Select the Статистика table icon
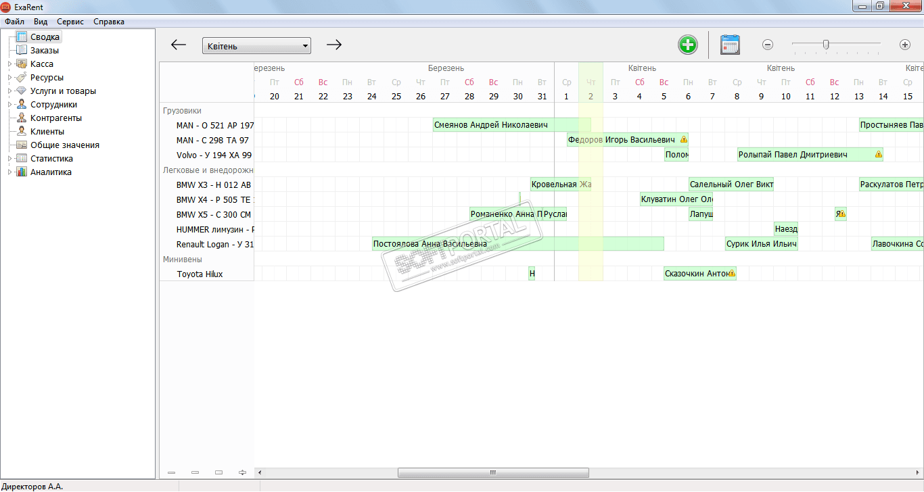The height and width of the screenshot is (492, 924). tap(21, 159)
